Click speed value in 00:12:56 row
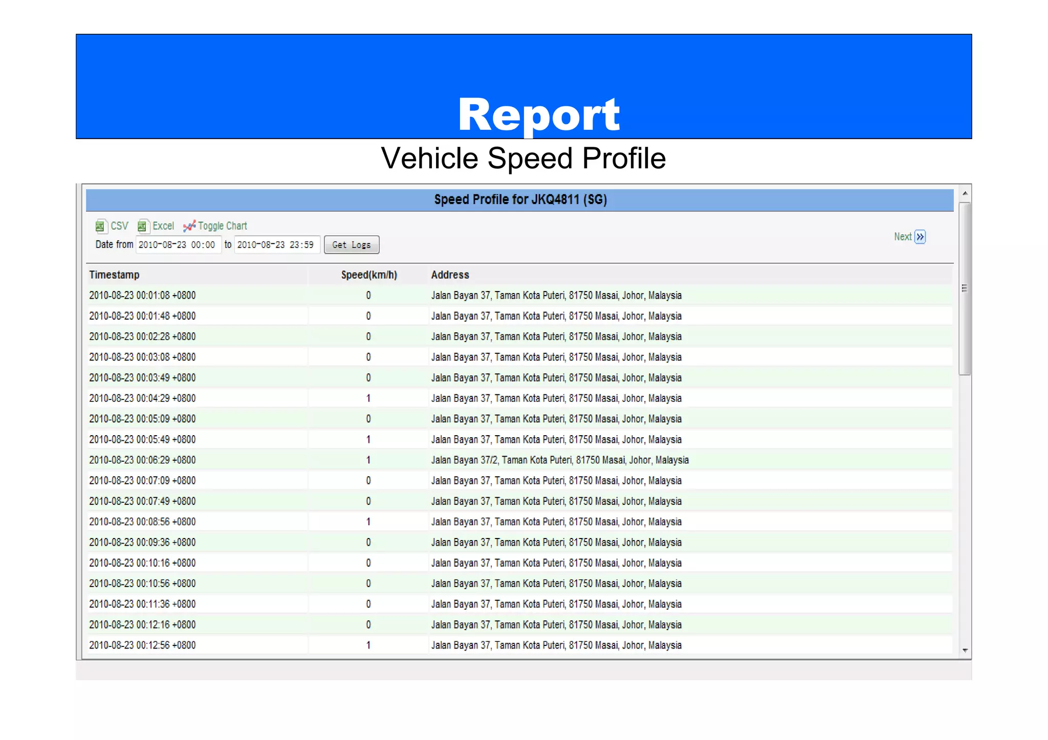1048x740 pixels. 368,645
